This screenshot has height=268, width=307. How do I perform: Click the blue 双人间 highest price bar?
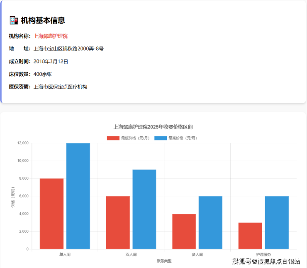click(x=144, y=209)
